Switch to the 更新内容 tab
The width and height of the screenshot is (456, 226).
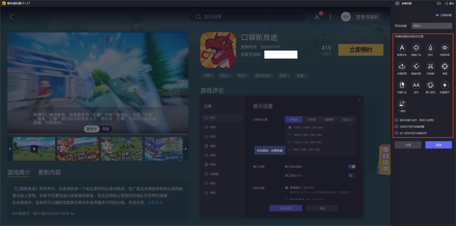pos(49,172)
